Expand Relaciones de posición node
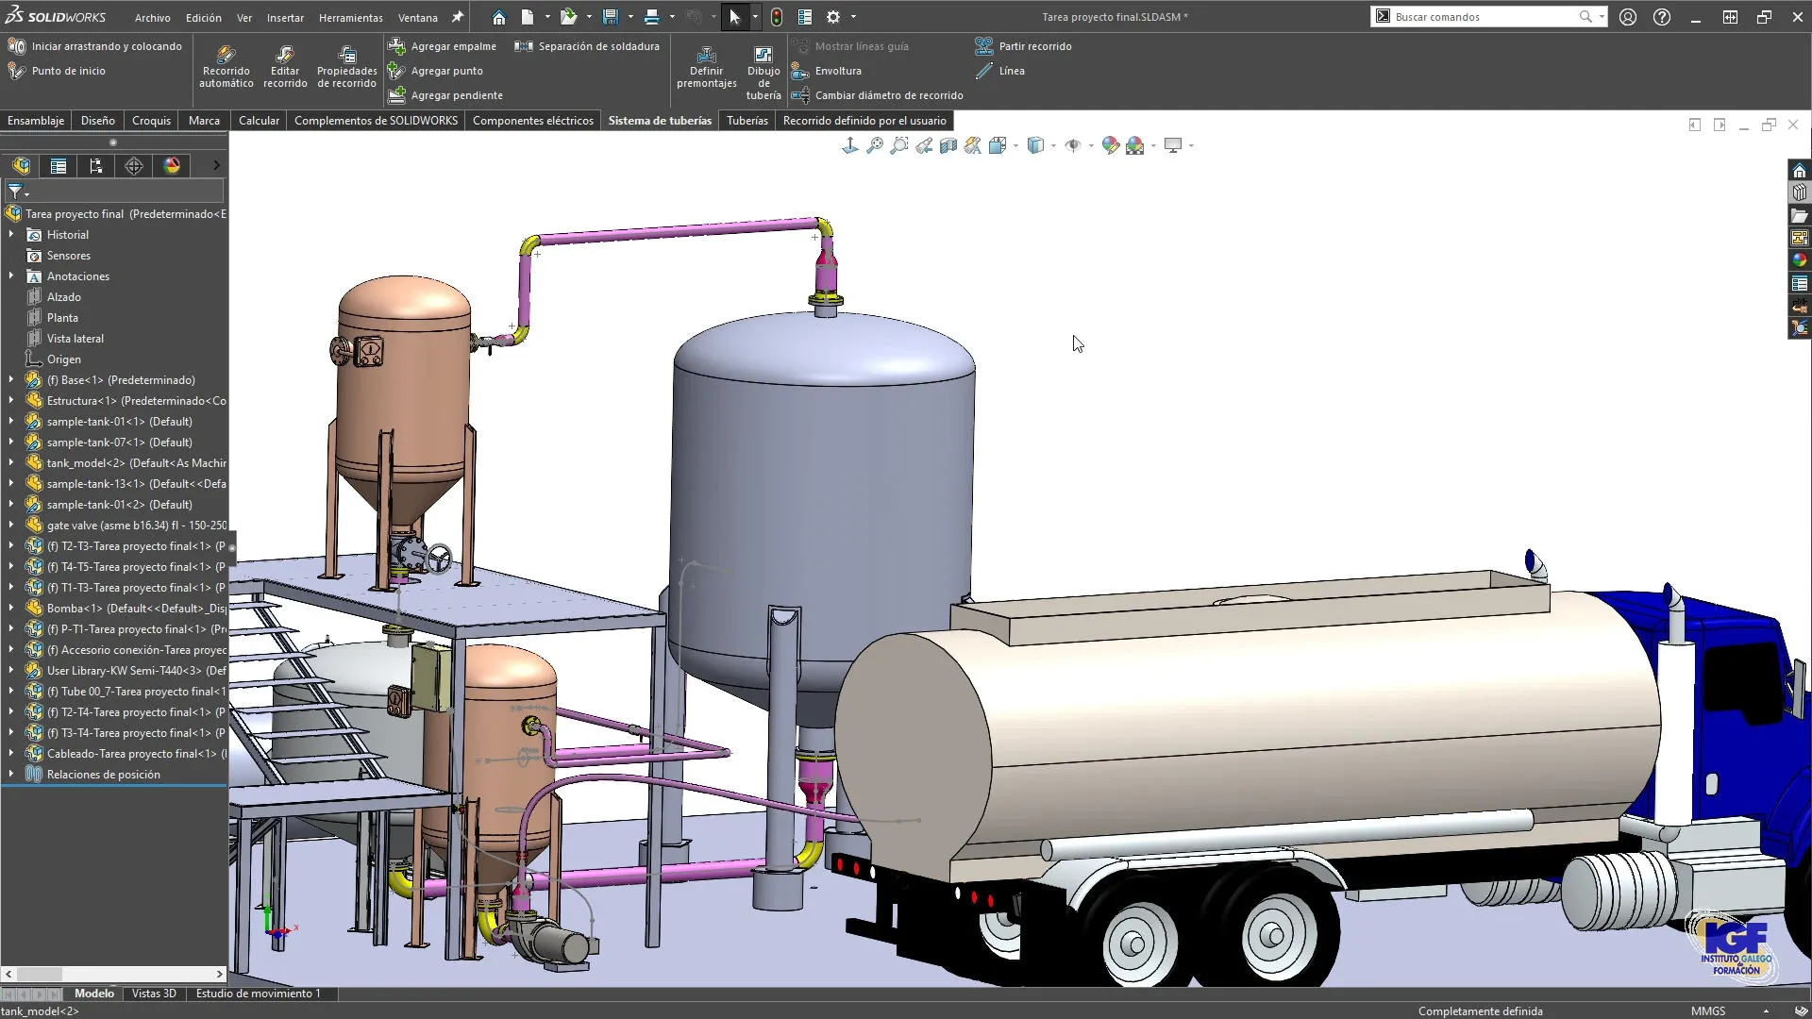The height and width of the screenshot is (1019, 1812). coord(11,775)
